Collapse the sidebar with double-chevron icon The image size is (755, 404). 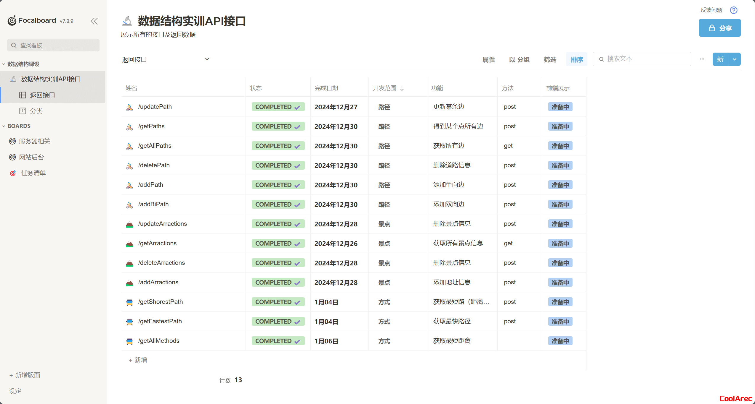[94, 21]
